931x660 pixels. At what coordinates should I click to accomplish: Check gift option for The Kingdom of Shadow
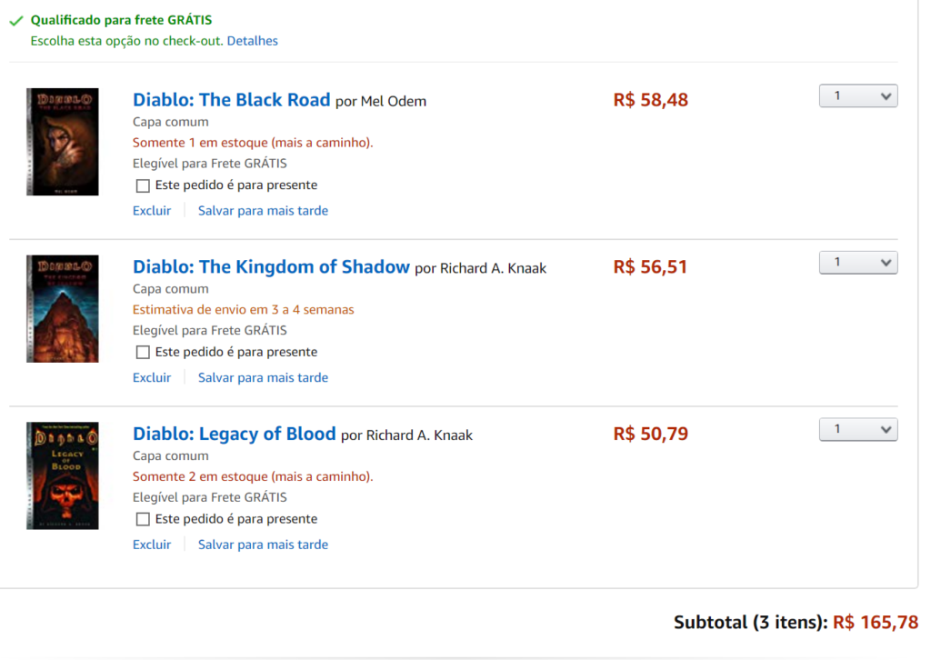pos(143,353)
